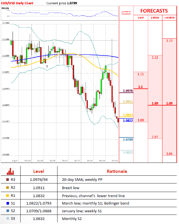
Task: Click the Oct 07 date axis label
Action: (65, 161)
